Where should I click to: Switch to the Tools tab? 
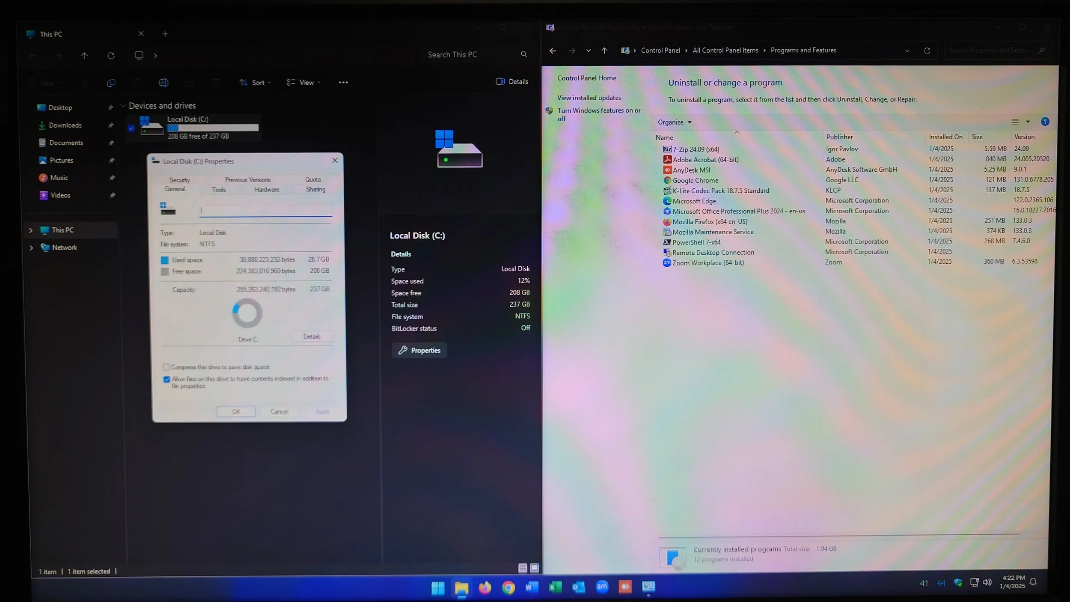pyautogui.click(x=219, y=190)
